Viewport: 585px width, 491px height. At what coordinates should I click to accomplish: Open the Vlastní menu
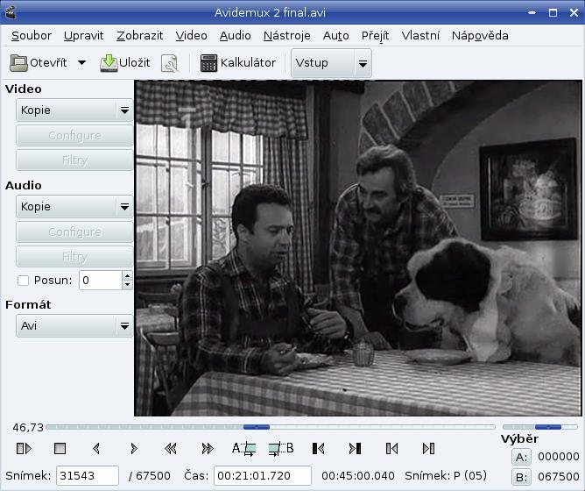tap(420, 35)
